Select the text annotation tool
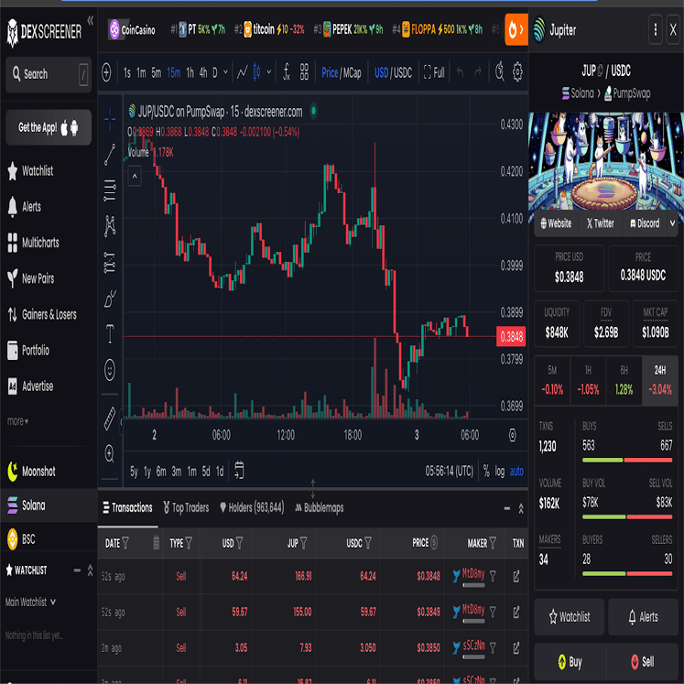Screen dimensions: 684x684 110,333
